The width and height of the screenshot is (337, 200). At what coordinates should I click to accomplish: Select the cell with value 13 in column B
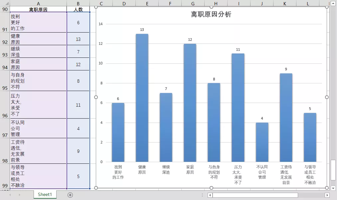click(x=78, y=39)
